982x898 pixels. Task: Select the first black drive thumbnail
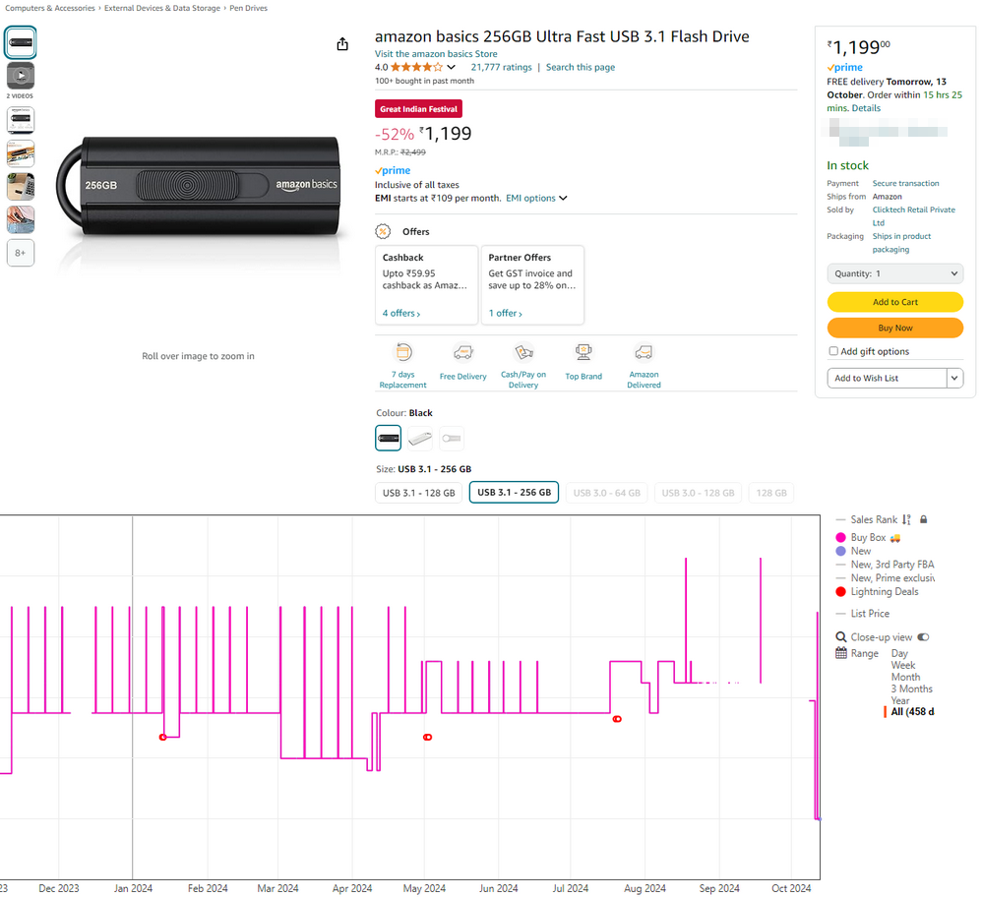pos(21,42)
